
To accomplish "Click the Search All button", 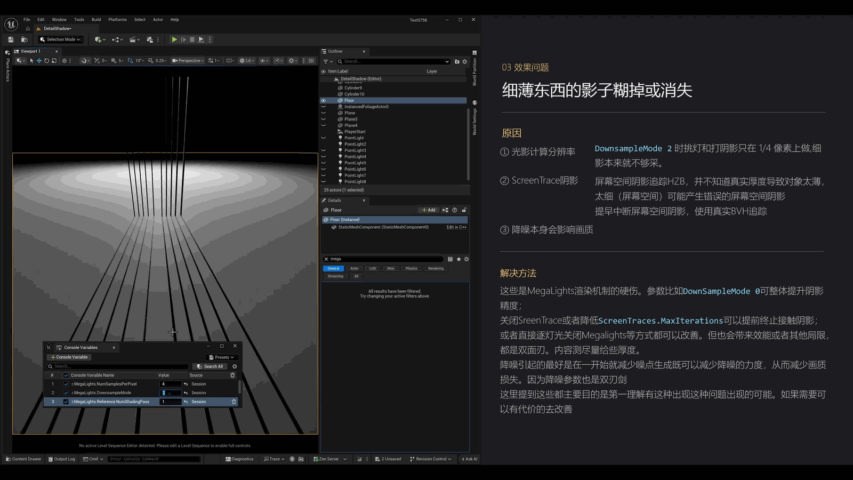I will coord(210,366).
